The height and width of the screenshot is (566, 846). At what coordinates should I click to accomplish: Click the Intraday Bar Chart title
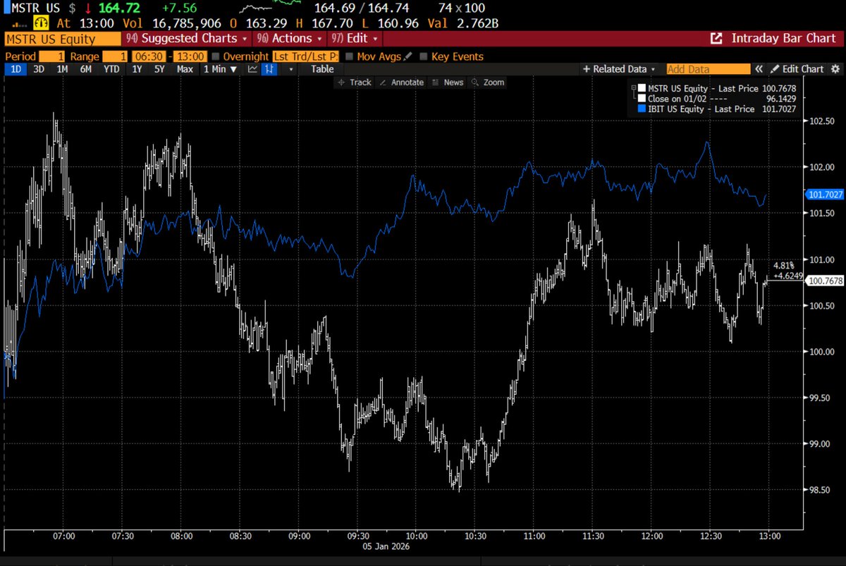(783, 38)
